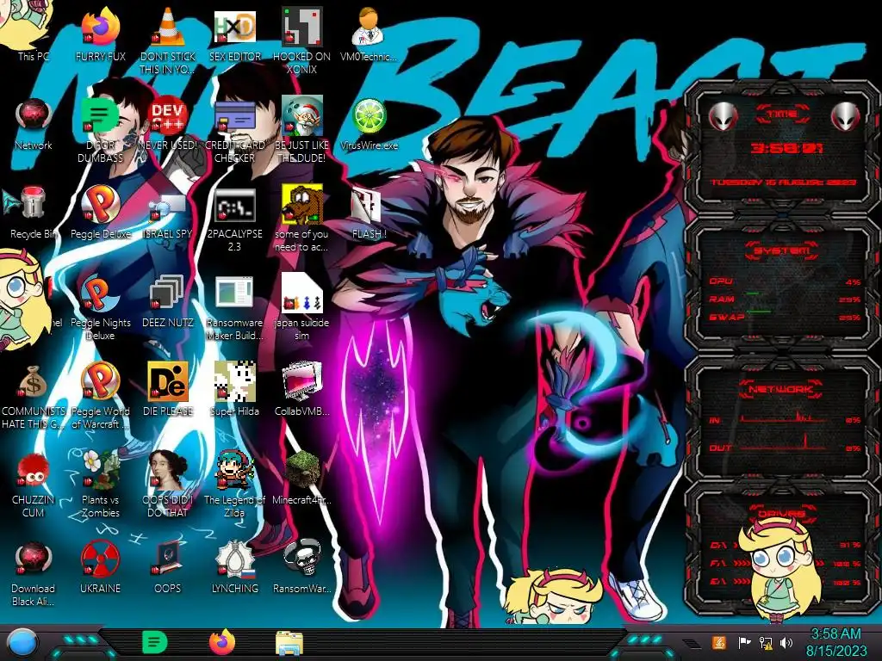Image resolution: width=882 pixels, height=661 pixels.
Task: Click the left alien head gadget icon
Action: [723, 116]
